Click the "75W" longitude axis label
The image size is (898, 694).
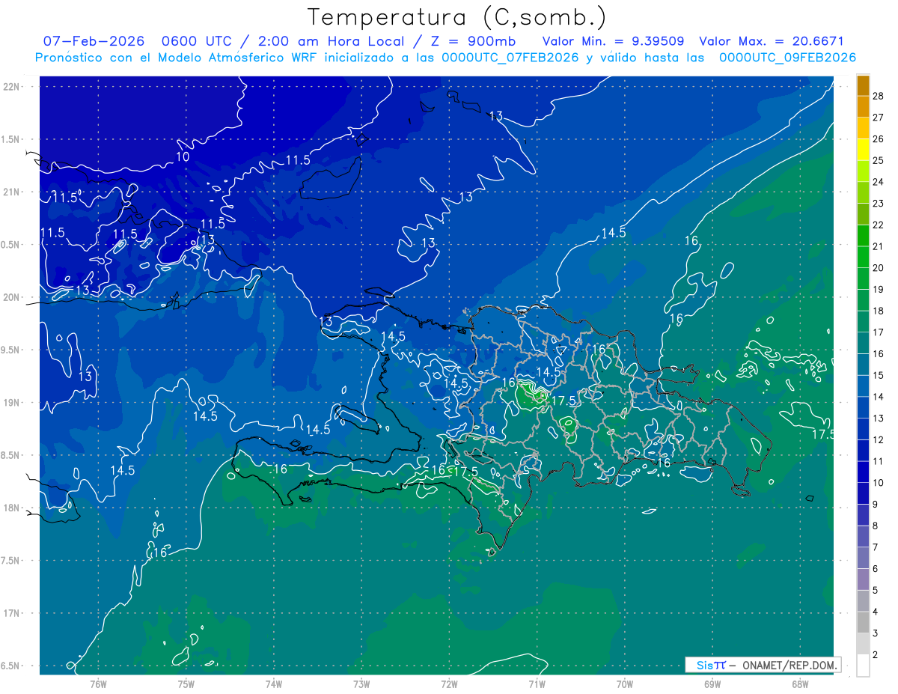coord(186,684)
